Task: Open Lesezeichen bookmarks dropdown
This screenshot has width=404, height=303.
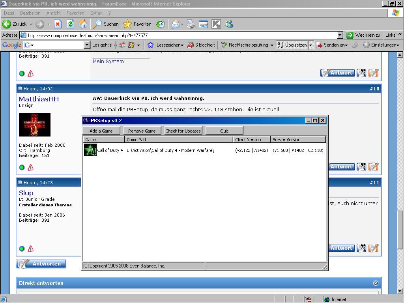Action: (x=165, y=45)
